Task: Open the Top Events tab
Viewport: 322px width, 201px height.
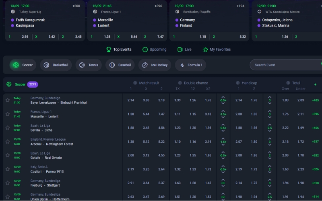Action: tap(119, 49)
